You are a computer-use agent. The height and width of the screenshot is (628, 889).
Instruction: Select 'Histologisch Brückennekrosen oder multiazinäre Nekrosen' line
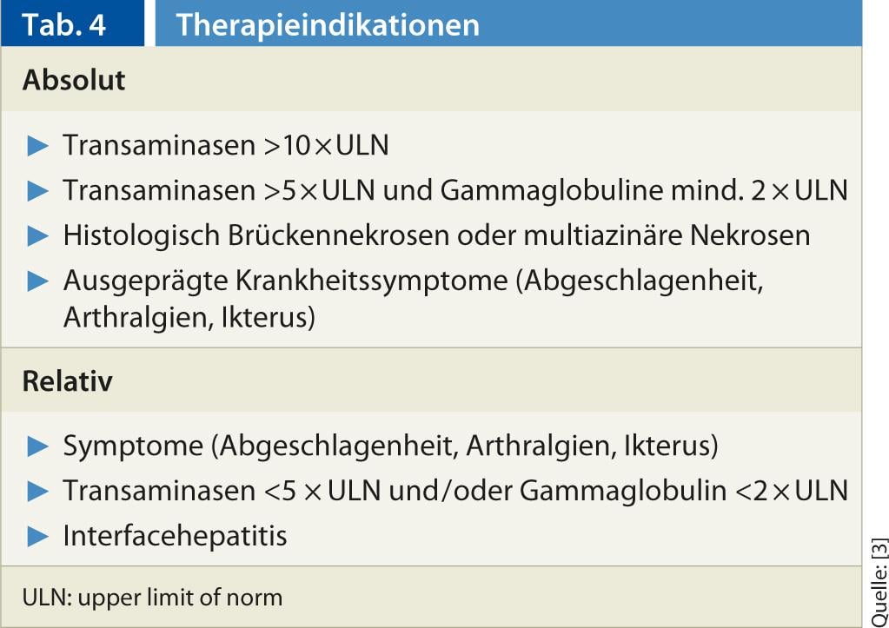pos(436,235)
